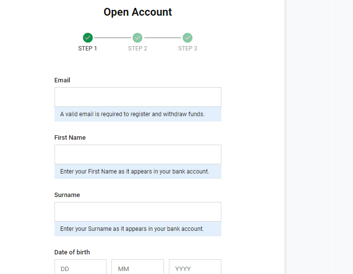
Task: Click the Surname field label
Action: click(x=67, y=195)
